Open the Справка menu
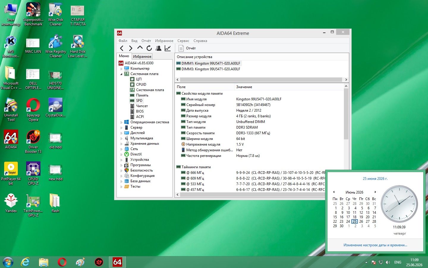The image size is (428, 268). pyautogui.click(x=200, y=41)
